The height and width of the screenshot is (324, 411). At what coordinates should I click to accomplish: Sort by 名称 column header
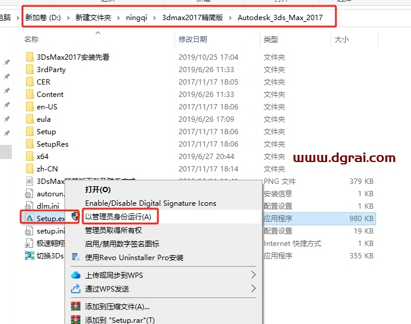click(x=31, y=40)
